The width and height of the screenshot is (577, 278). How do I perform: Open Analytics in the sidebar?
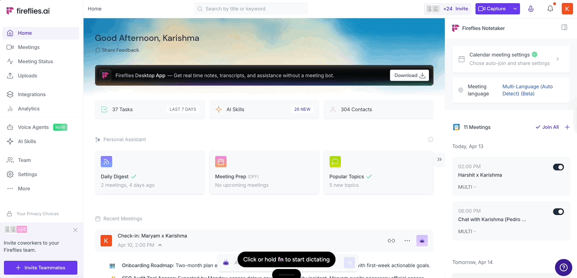pos(41,109)
